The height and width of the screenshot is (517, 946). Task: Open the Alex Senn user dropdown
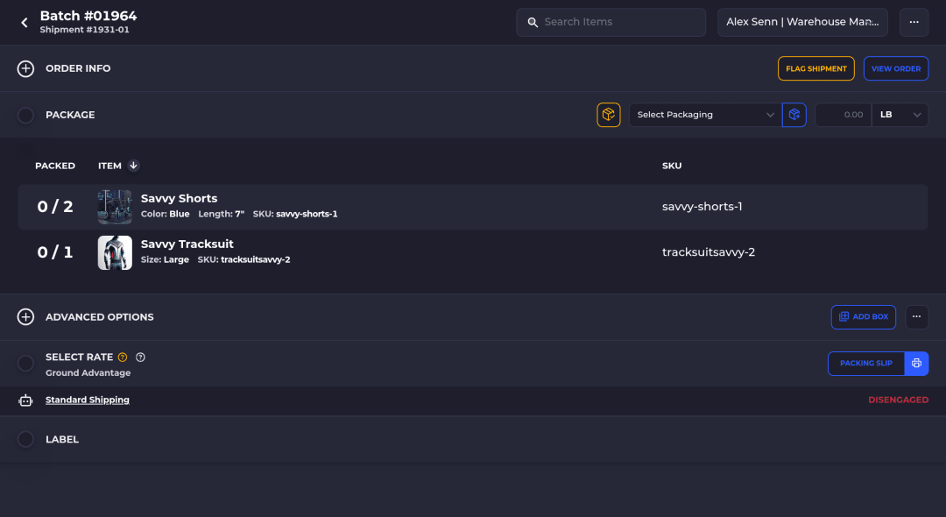(802, 22)
